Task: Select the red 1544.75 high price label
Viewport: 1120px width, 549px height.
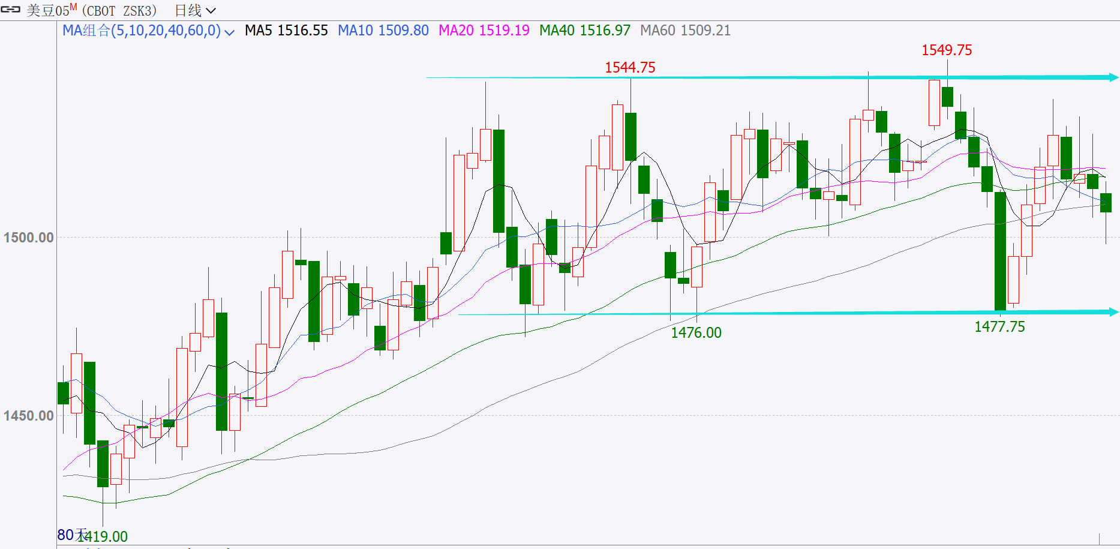Action: 630,68
